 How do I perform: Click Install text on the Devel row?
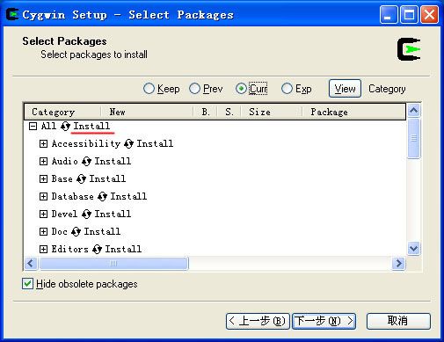coord(113,214)
